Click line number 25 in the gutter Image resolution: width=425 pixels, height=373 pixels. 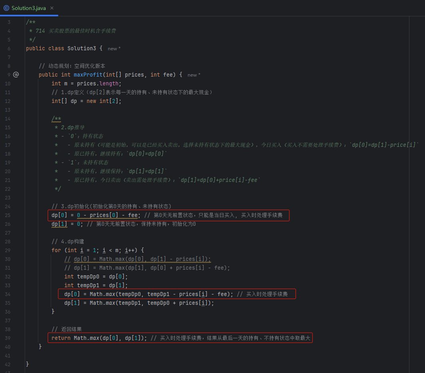tap(8, 215)
